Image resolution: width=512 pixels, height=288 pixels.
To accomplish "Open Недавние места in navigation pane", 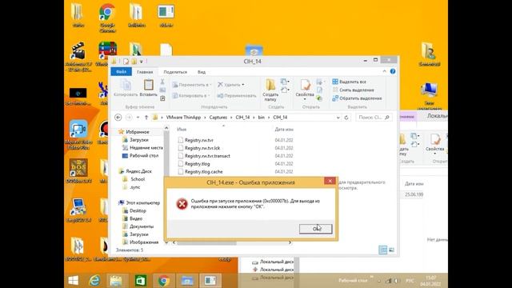I will (x=146, y=147).
